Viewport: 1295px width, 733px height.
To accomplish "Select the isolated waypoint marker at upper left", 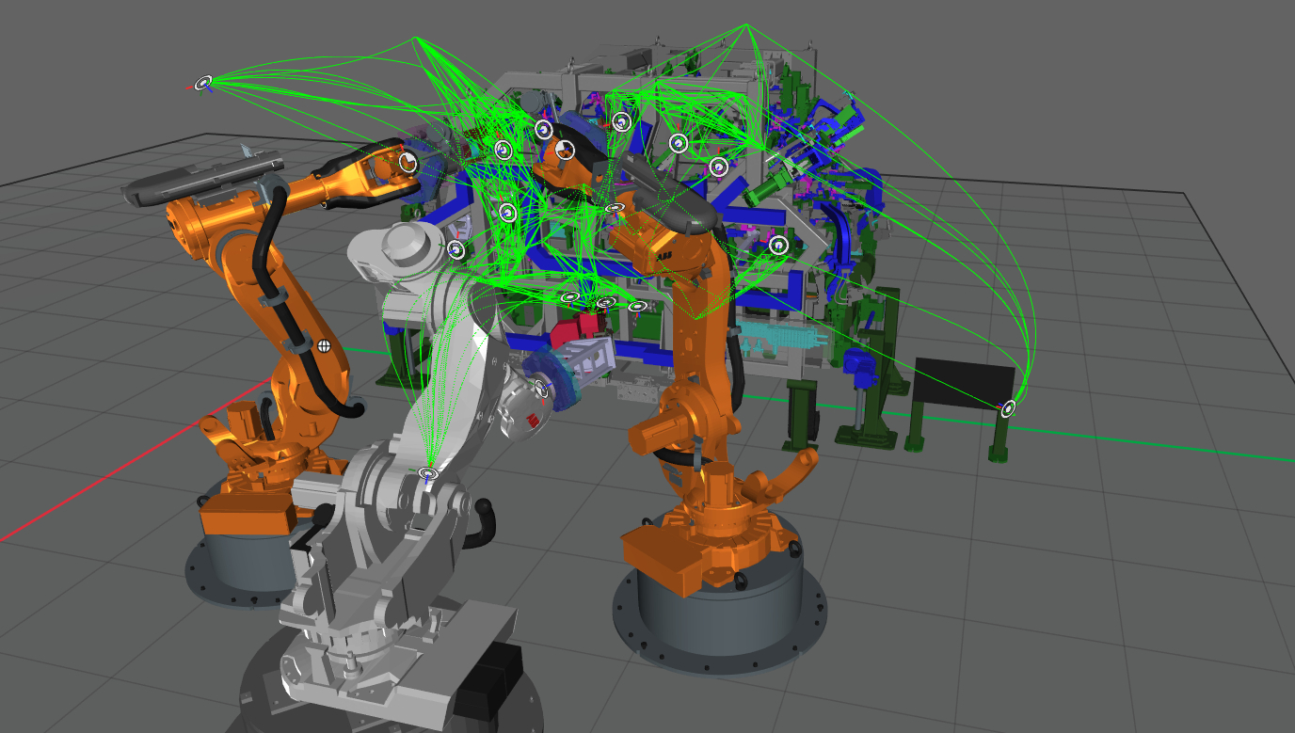I will click(x=203, y=83).
